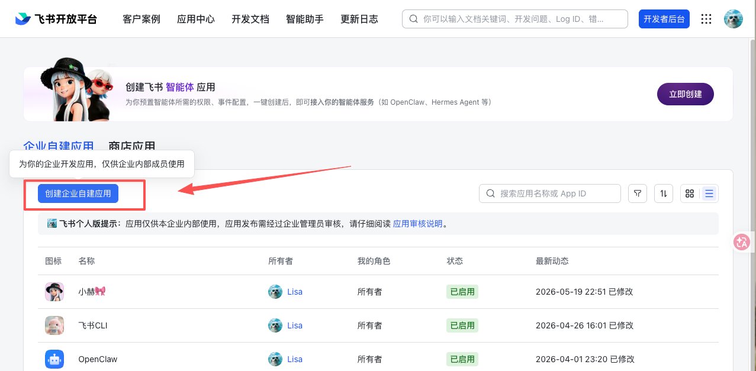
Task: Click the search magnifier in header search box
Action: [414, 19]
